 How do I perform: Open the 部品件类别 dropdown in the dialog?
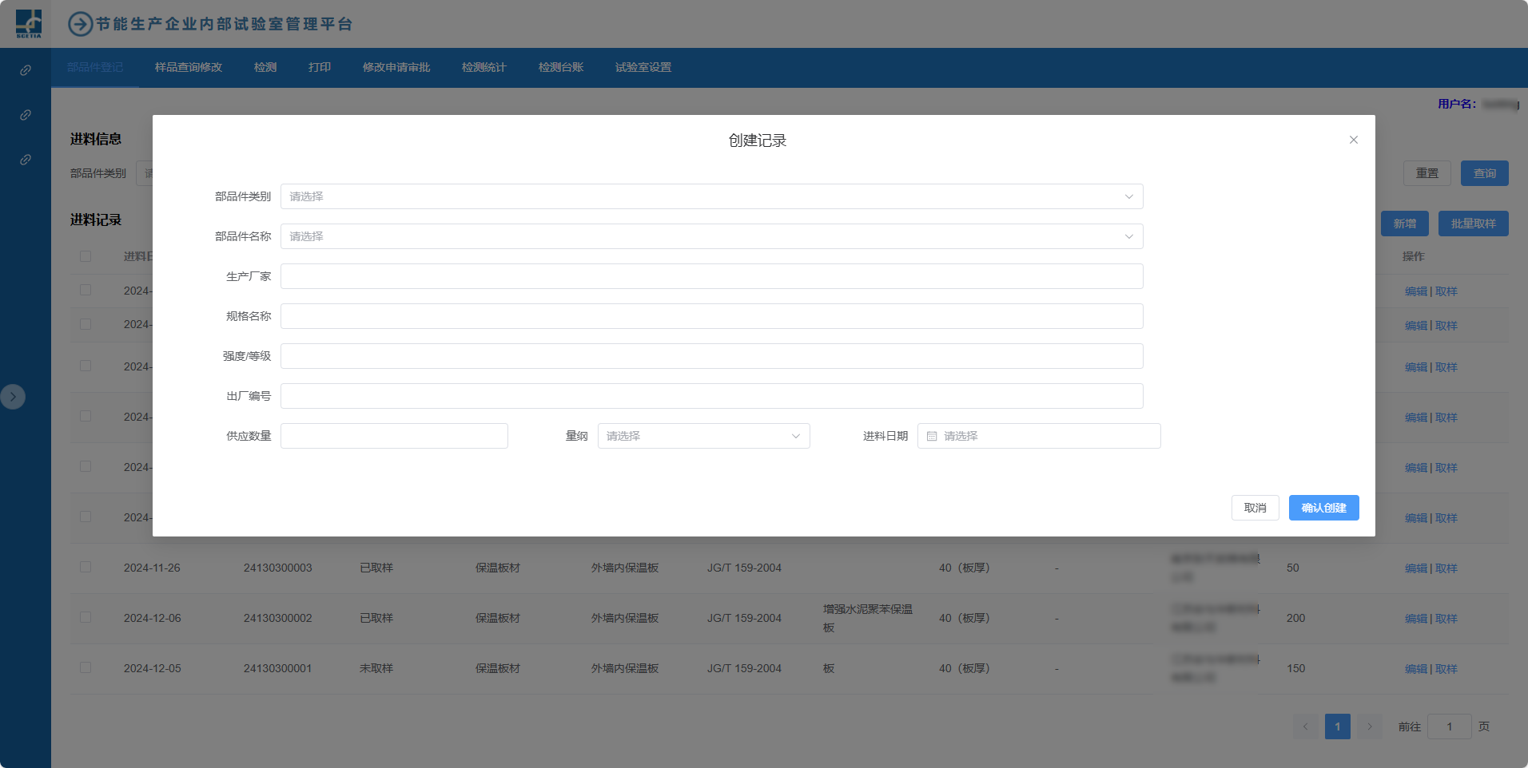711,196
